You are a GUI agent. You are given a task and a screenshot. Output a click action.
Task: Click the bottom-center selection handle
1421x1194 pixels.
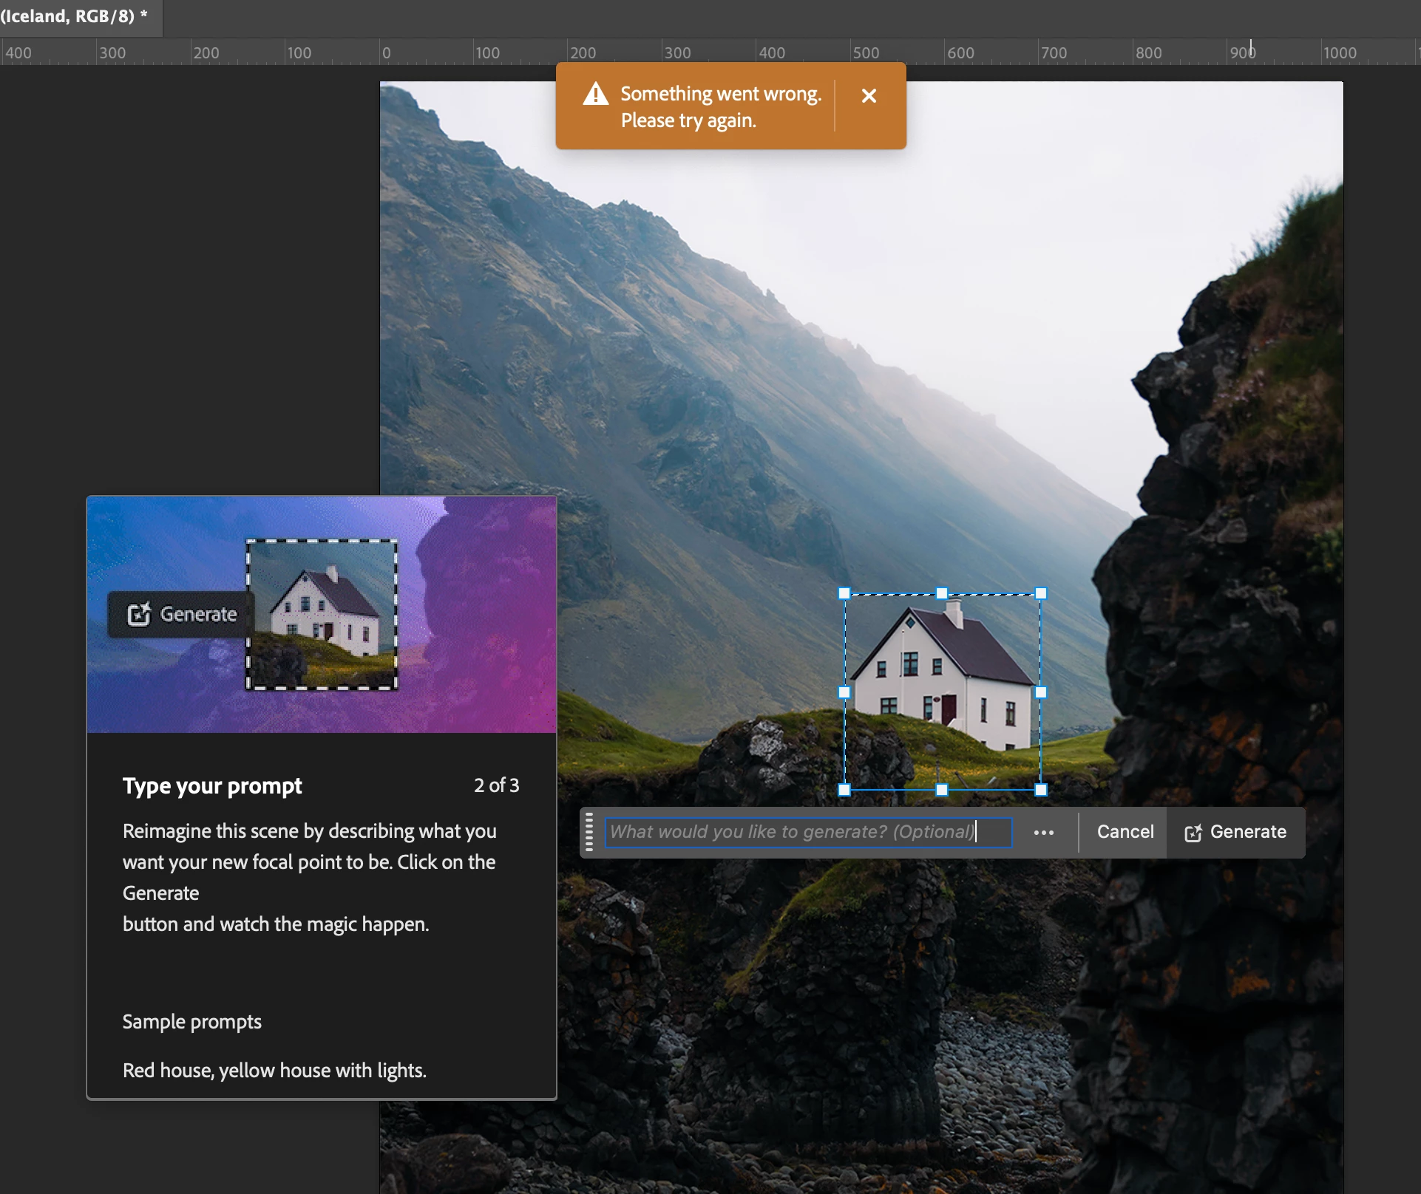(942, 790)
